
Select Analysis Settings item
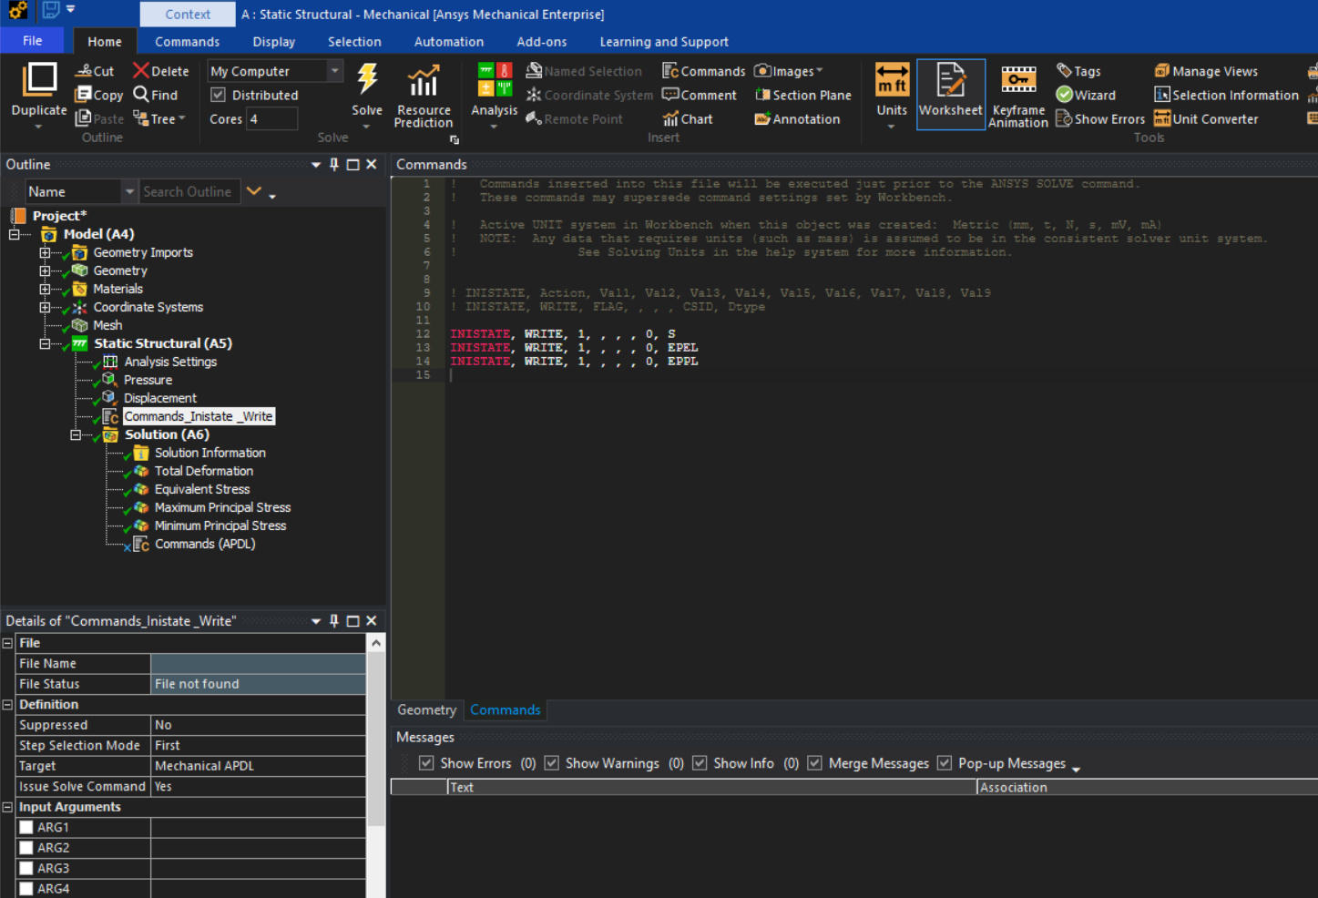tap(170, 362)
